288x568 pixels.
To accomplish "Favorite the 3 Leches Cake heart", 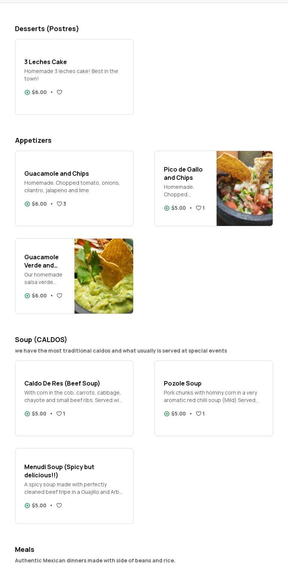I will tap(59, 92).
